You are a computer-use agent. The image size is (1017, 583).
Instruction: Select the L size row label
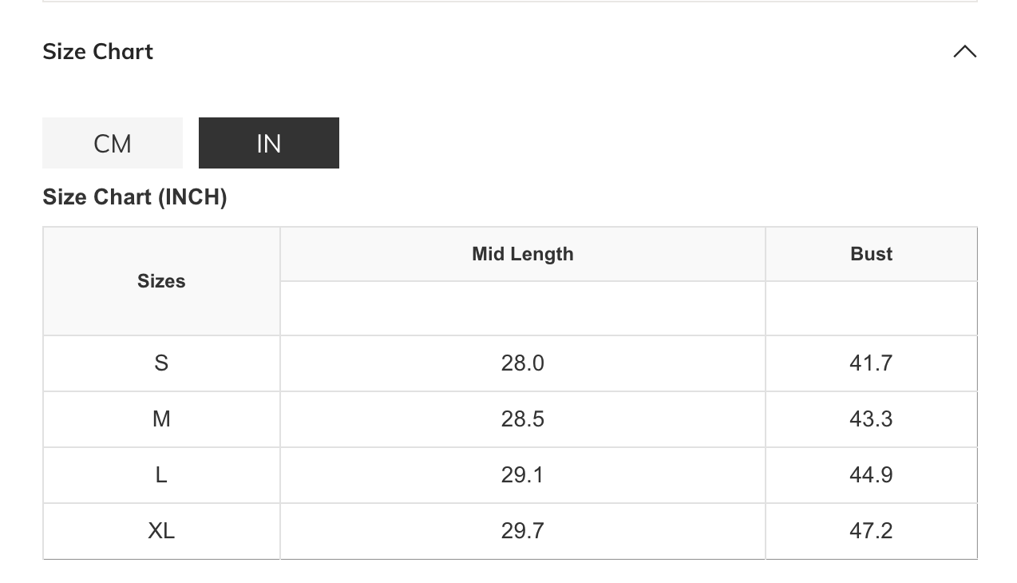161,475
